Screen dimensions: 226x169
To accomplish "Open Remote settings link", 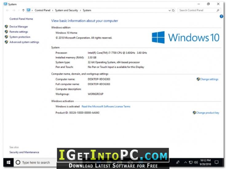I will [x=18, y=32].
